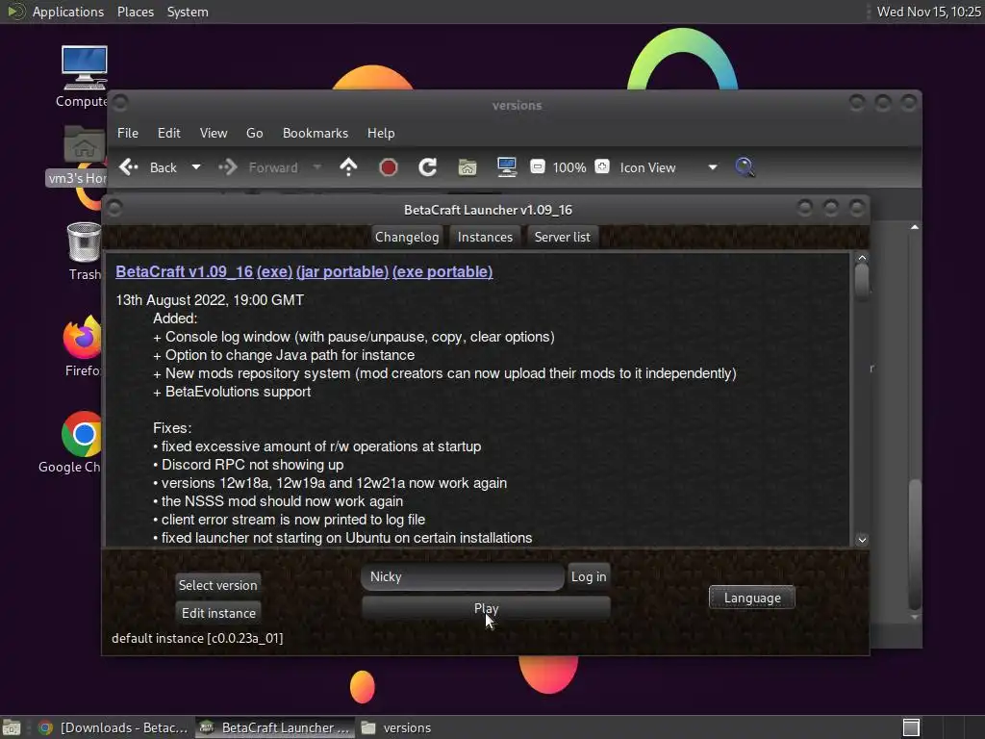Click show desktop icon in taskbar
985x739 pixels.
tap(12, 727)
